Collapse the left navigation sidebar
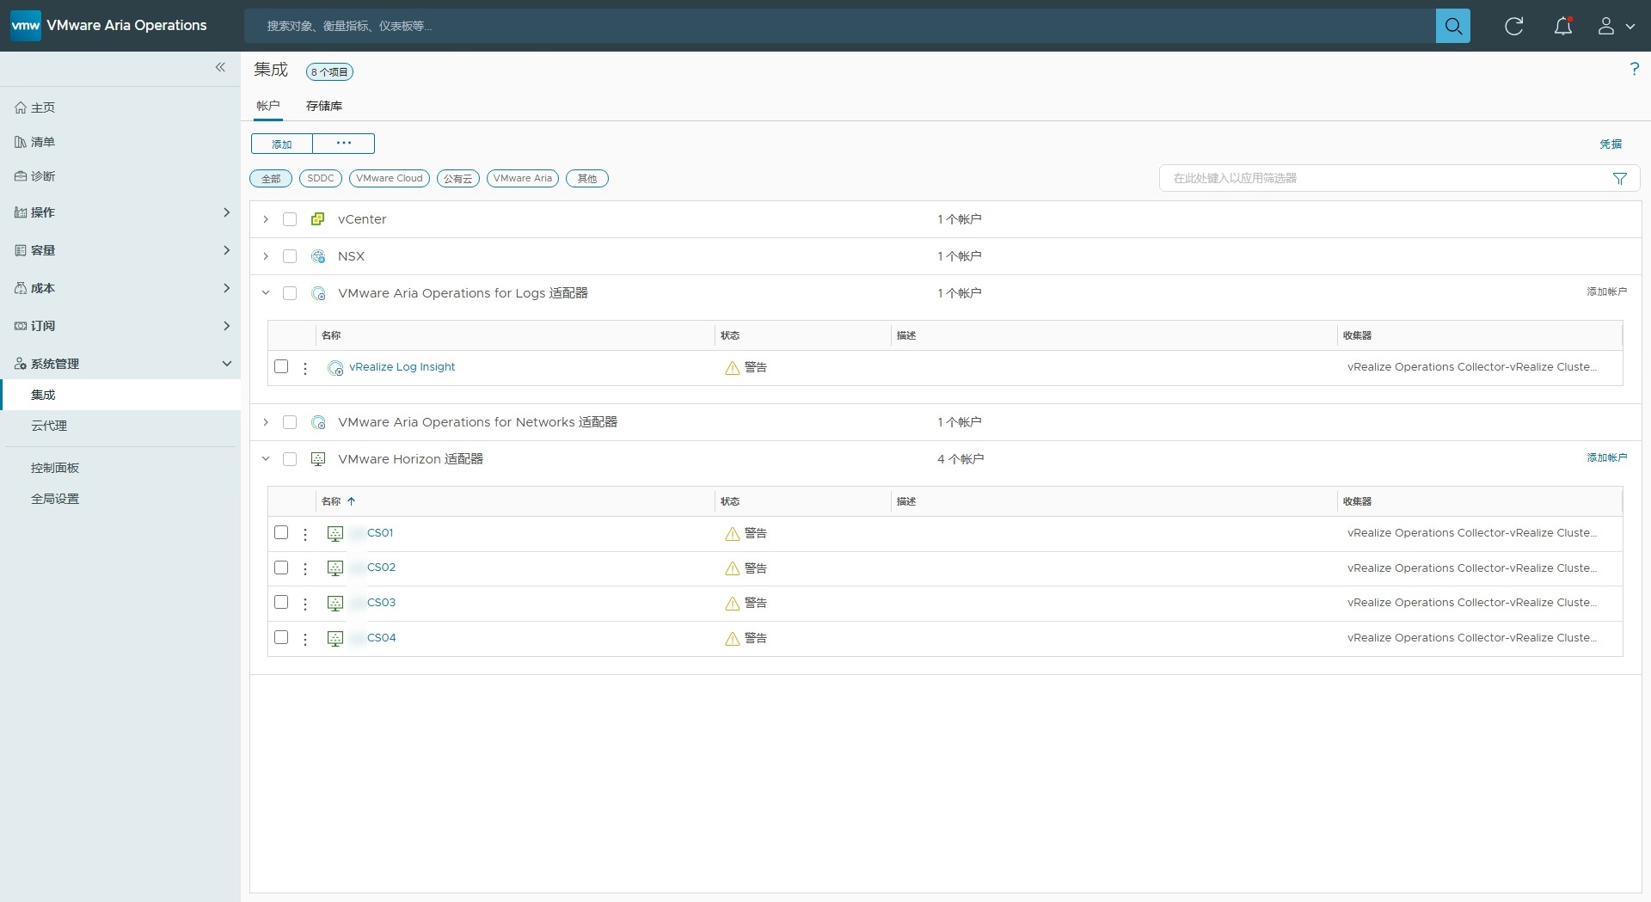This screenshot has width=1651, height=902. pyautogui.click(x=220, y=67)
